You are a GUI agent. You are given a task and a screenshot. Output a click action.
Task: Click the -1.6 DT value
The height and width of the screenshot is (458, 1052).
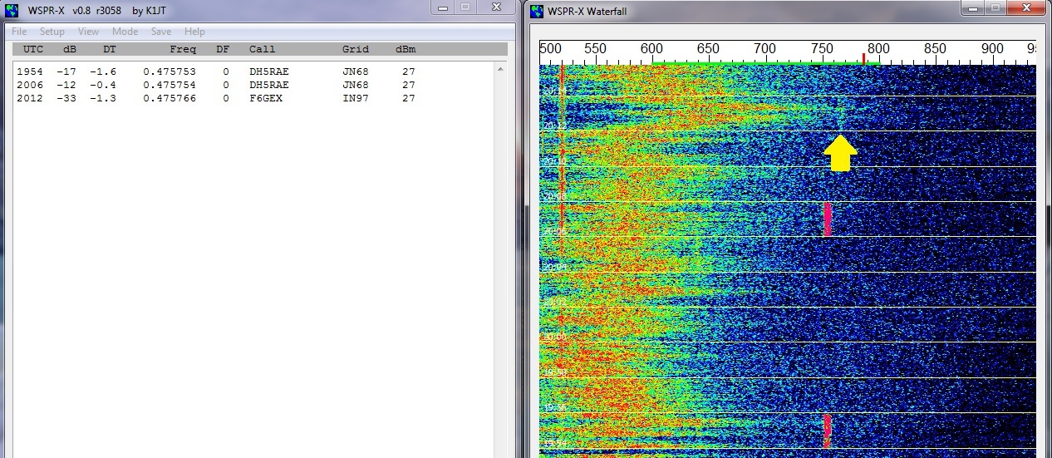click(x=103, y=71)
